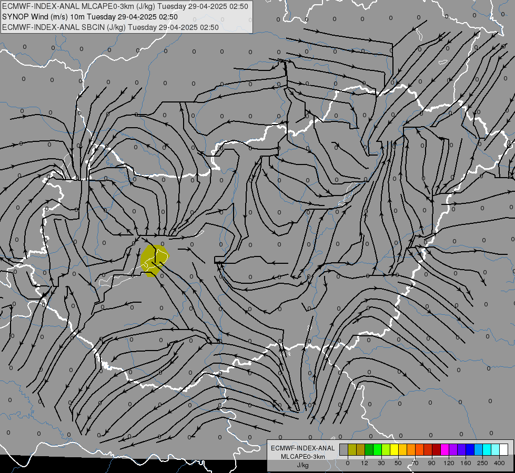The height and width of the screenshot is (473, 515).
Task: Click the MLCAPE0-3km header line
Action: 125,6
